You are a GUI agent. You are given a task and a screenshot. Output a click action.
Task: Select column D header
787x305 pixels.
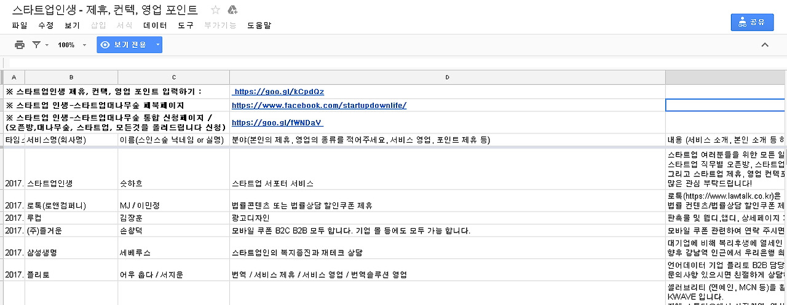[x=448, y=77]
